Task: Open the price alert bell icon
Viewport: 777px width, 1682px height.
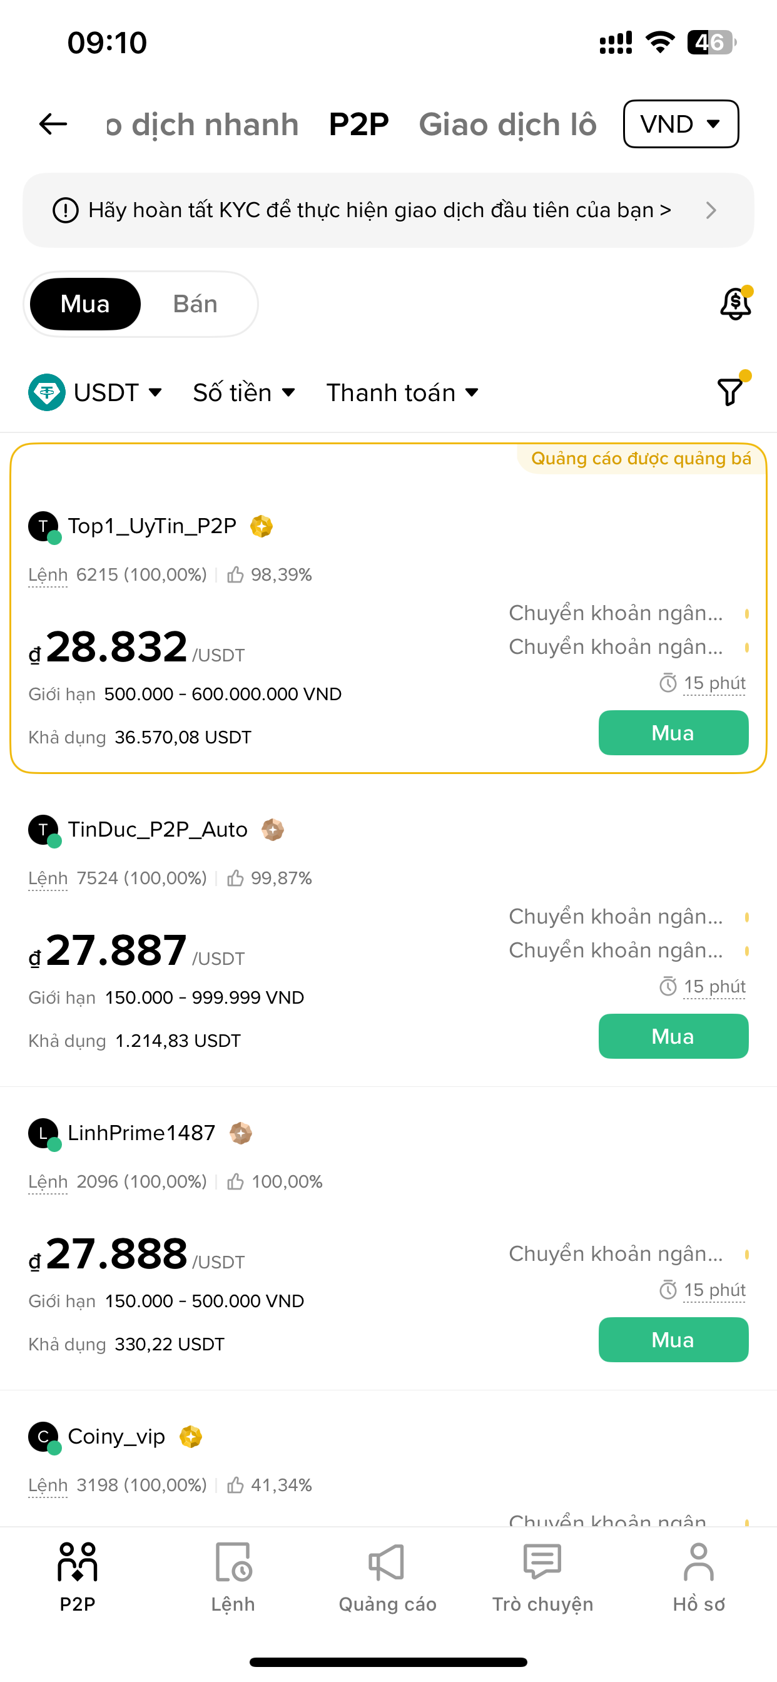Action: (735, 303)
